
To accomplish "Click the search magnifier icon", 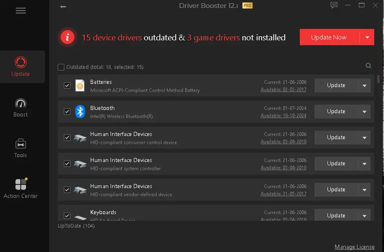I will click(368, 66).
